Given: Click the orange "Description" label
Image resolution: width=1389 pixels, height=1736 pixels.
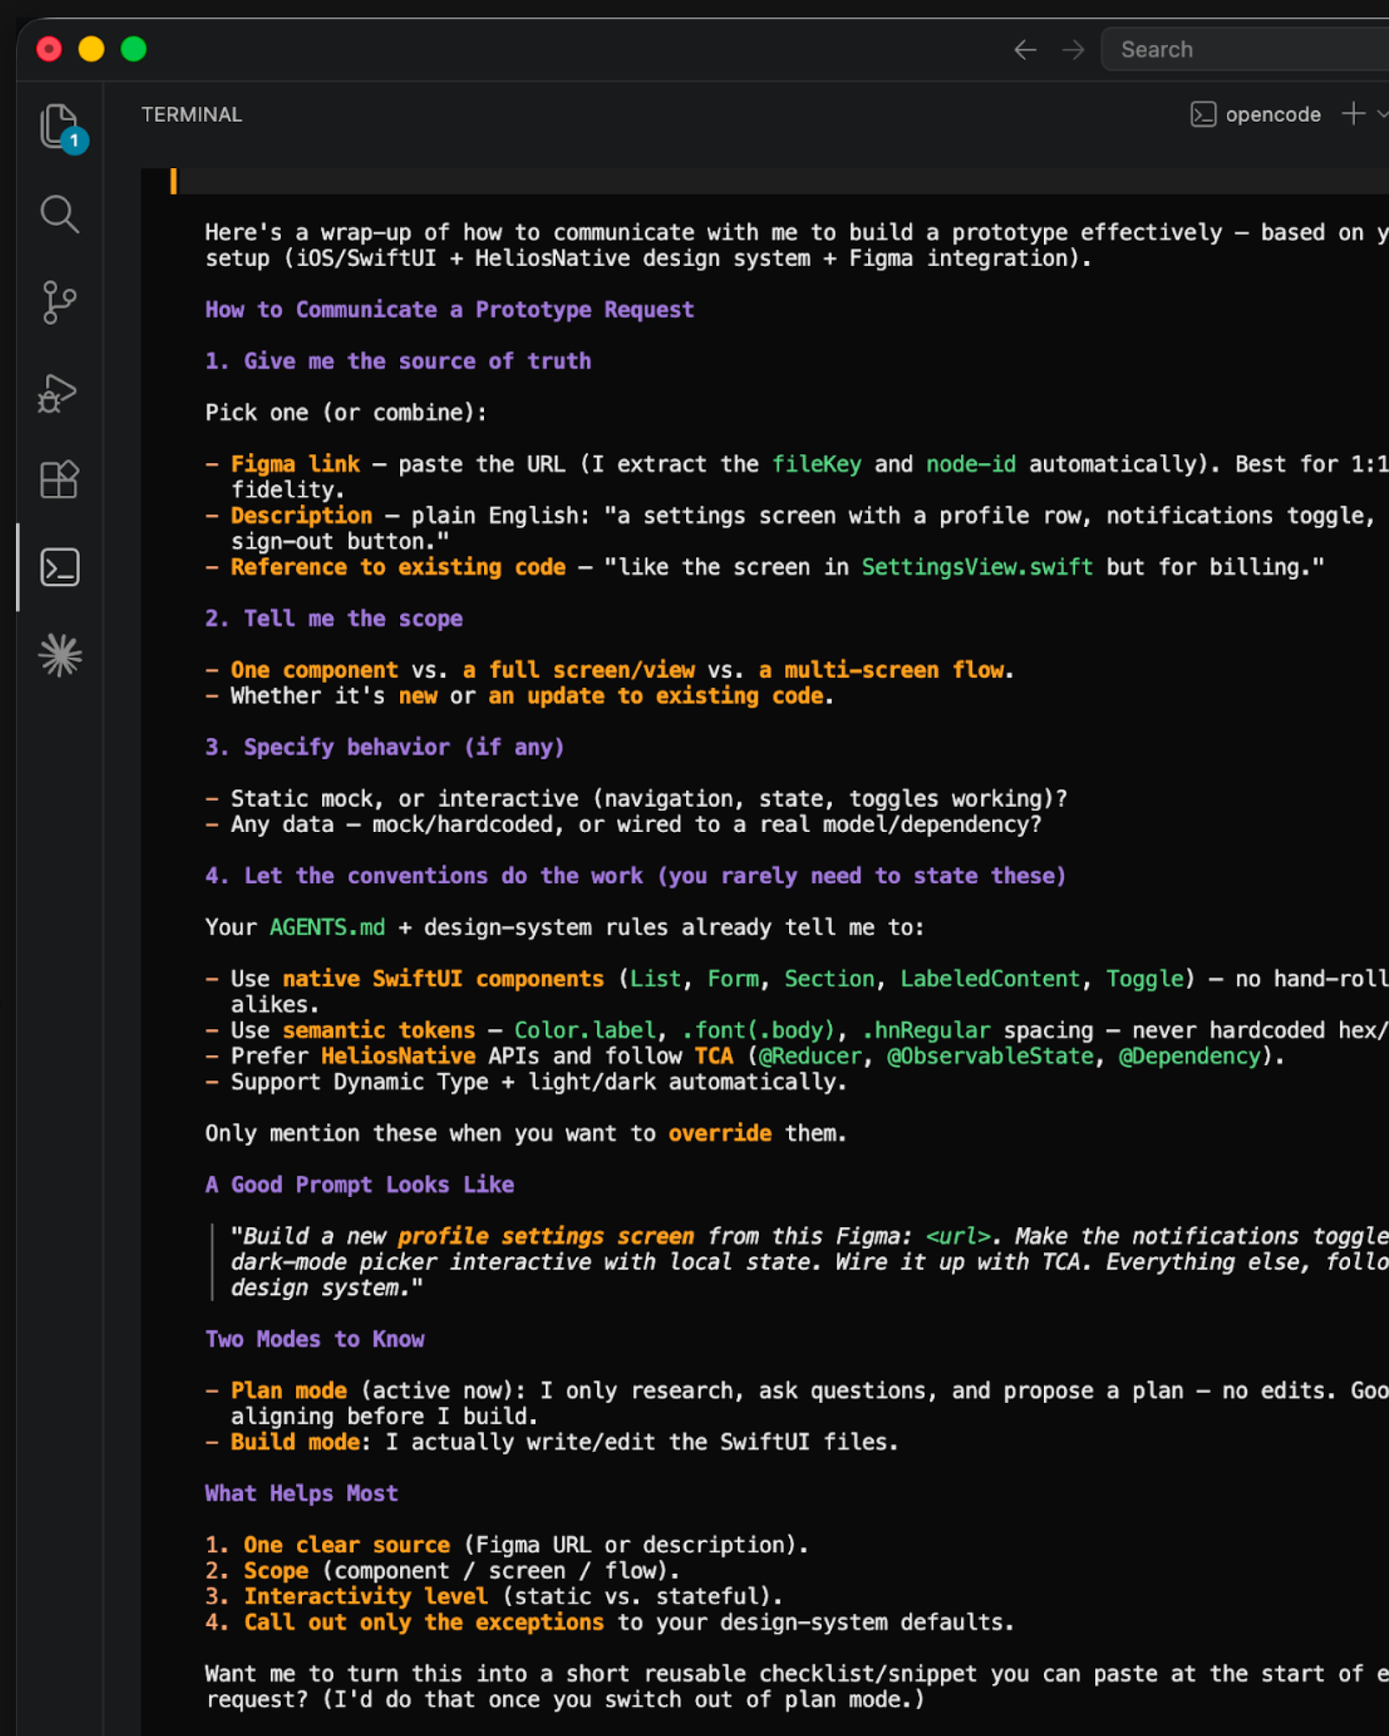Looking at the screenshot, I should [302, 516].
